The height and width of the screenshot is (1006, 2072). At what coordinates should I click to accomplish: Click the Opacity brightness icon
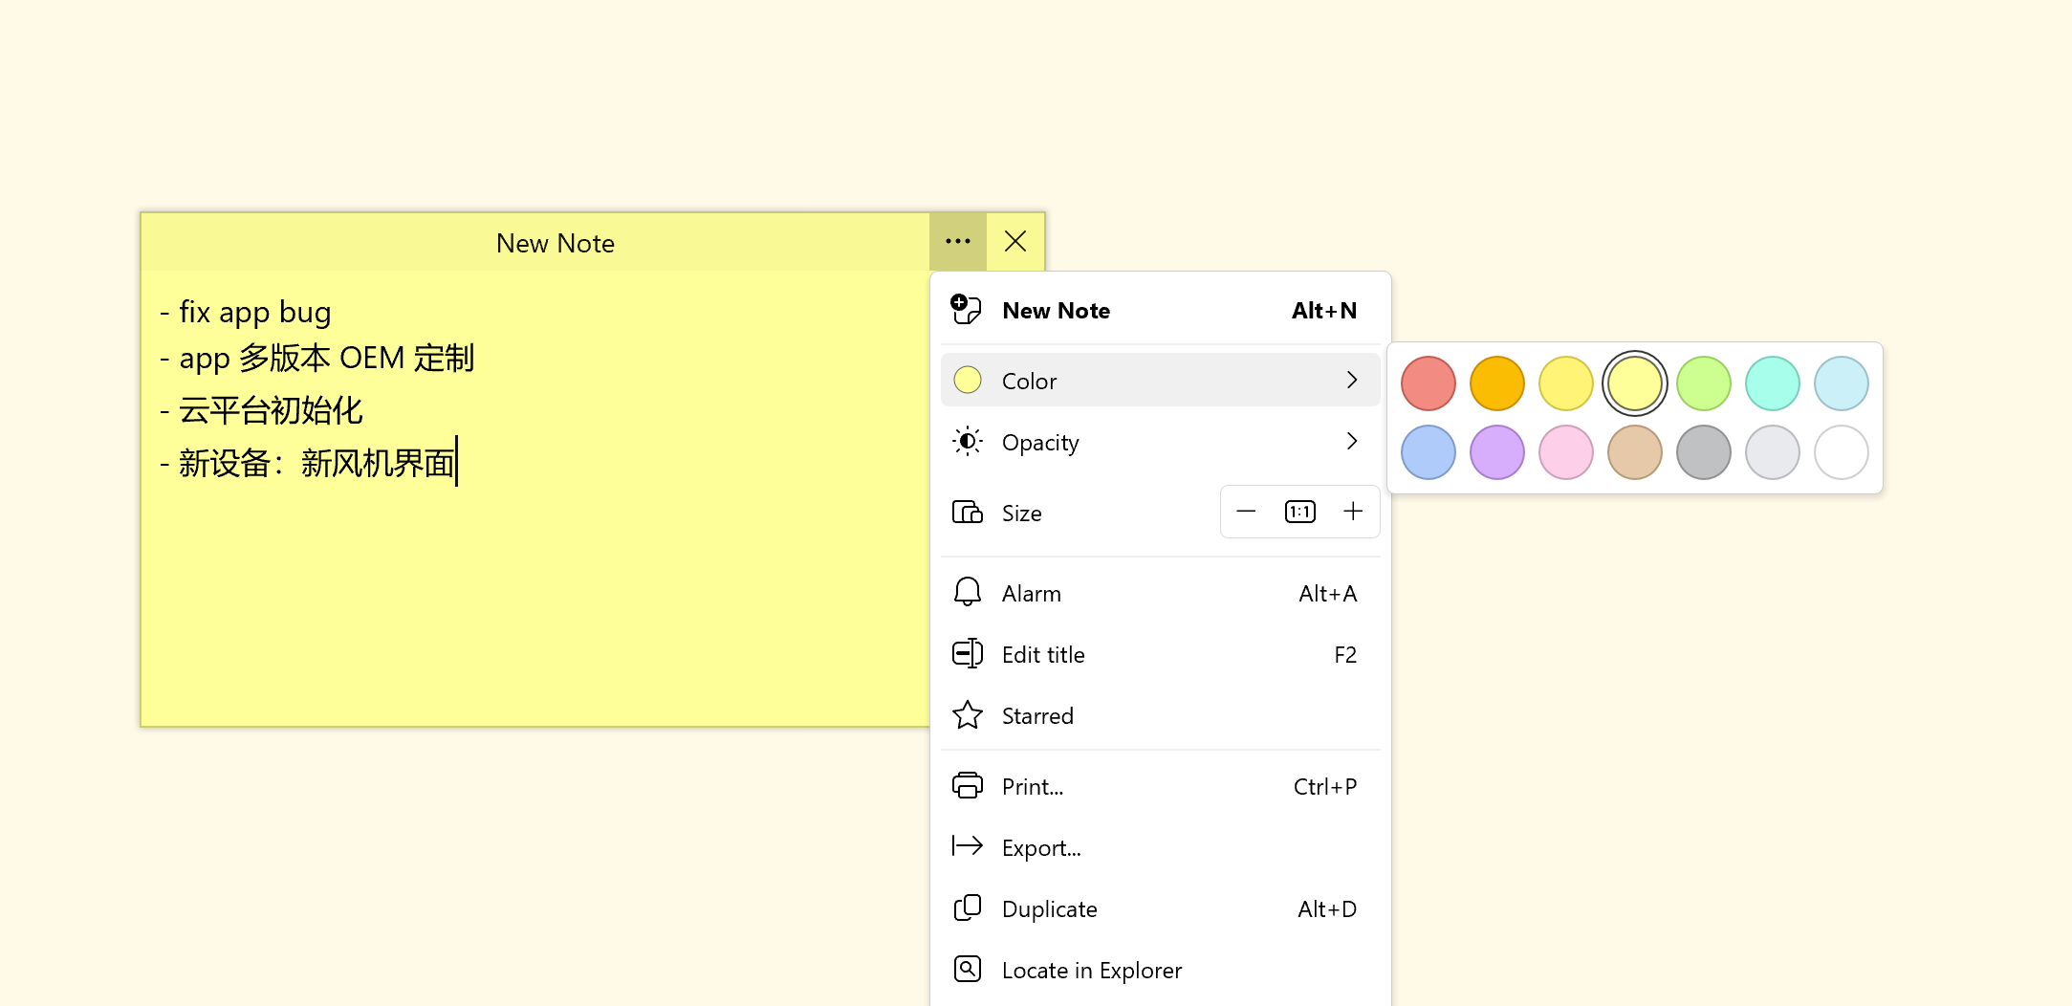click(x=967, y=442)
